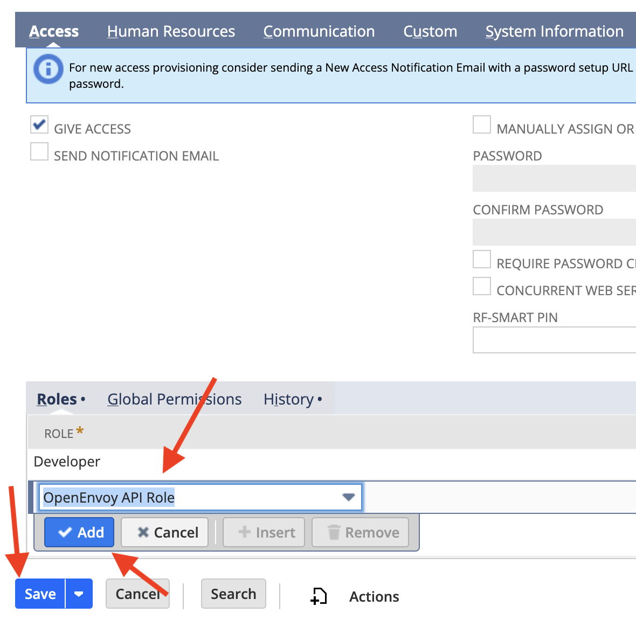Click the blue Save button
This screenshot has height=627, width=636.
click(40, 594)
